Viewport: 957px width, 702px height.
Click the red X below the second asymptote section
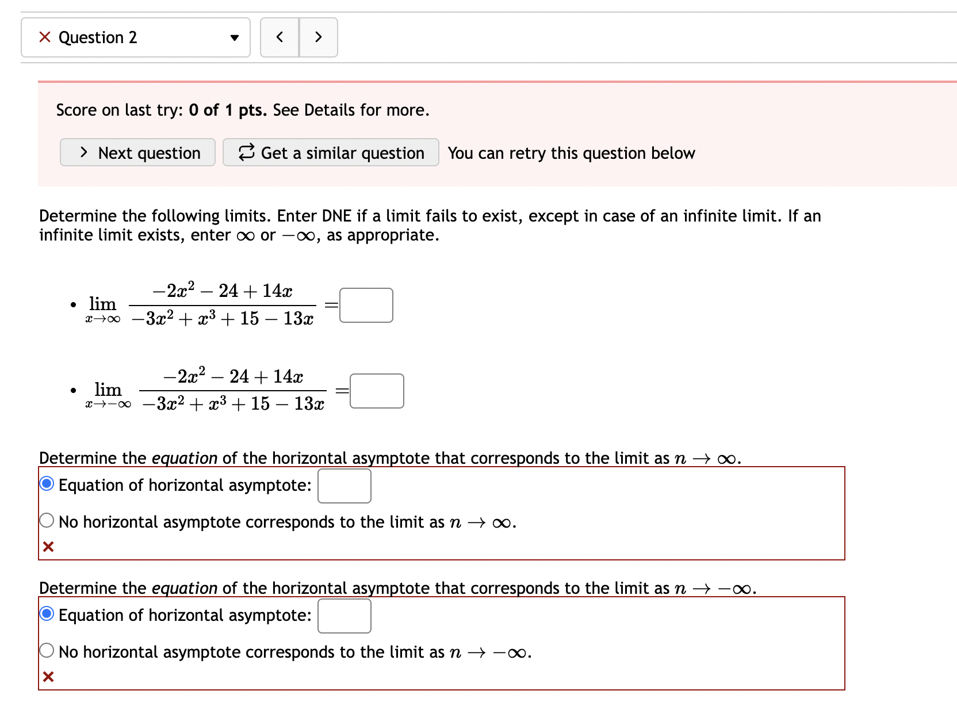pyautogui.click(x=48, y=676)
